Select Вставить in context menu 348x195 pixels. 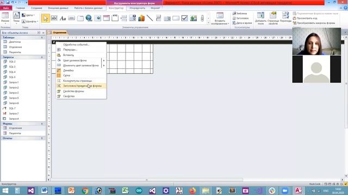pos(81,55)
